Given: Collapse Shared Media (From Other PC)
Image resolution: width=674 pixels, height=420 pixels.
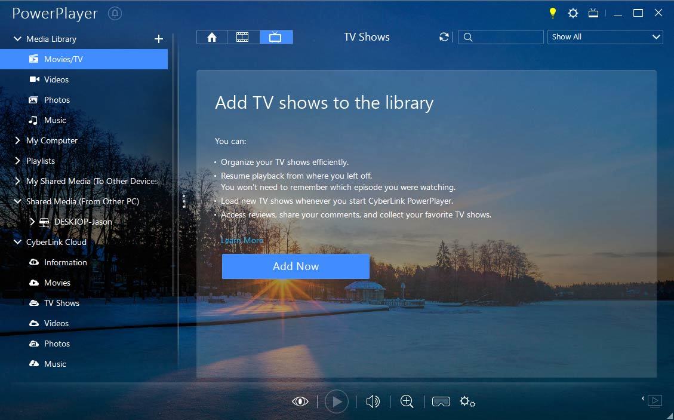Looking at the screenshot, I should 17,201.
